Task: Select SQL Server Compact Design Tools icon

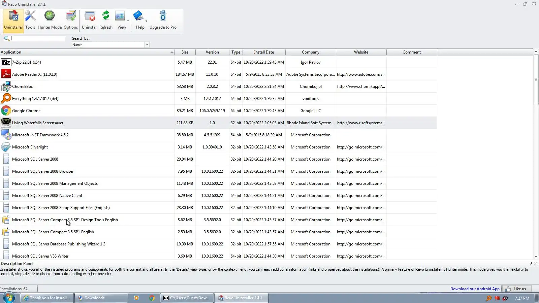Action: point(6,220)
